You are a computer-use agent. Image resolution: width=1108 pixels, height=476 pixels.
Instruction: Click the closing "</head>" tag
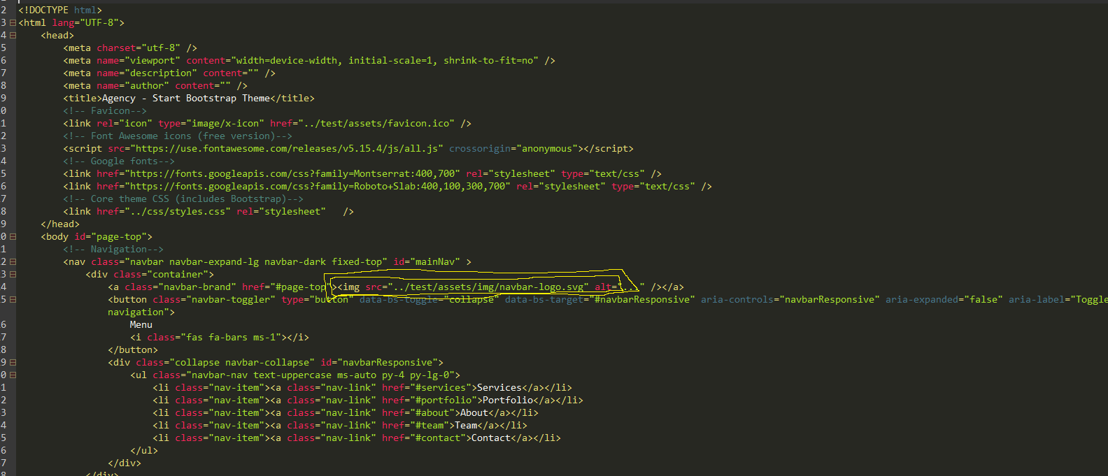click(x=60, y=224)
